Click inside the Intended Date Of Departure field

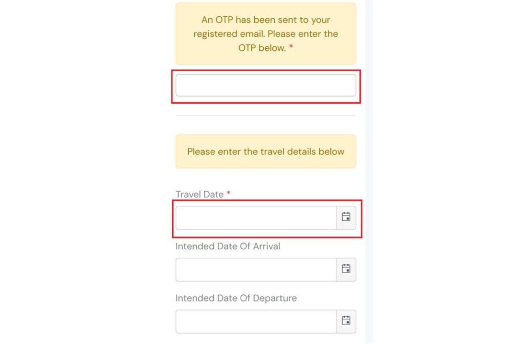[x=256, y=321]
